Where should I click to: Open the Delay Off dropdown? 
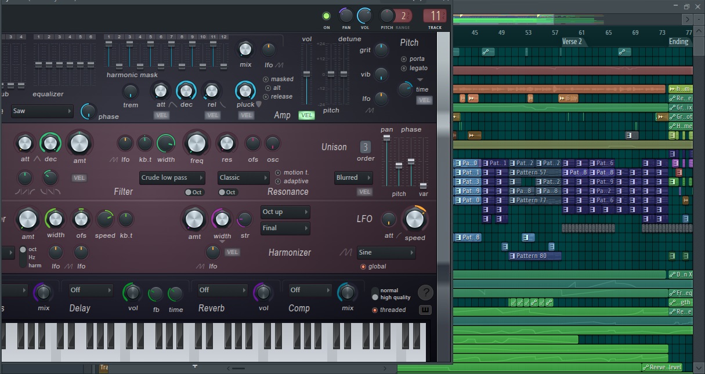[x=90, y=289]
